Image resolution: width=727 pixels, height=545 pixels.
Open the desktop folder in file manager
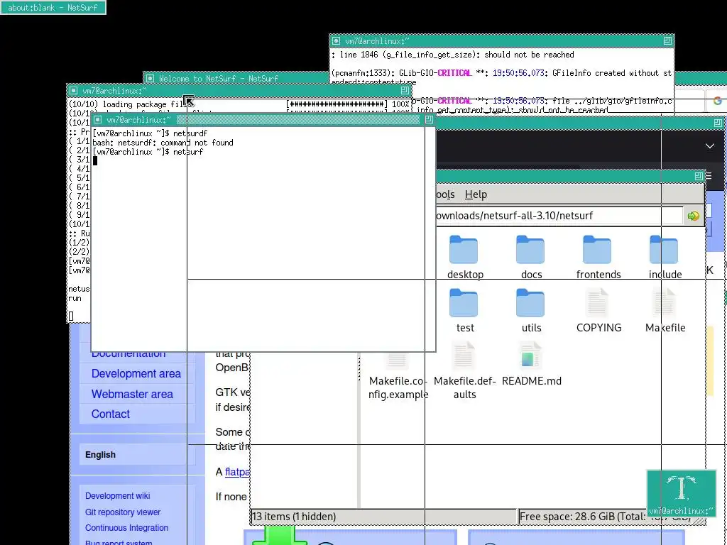pyautogui.click(x=464, y=257)
